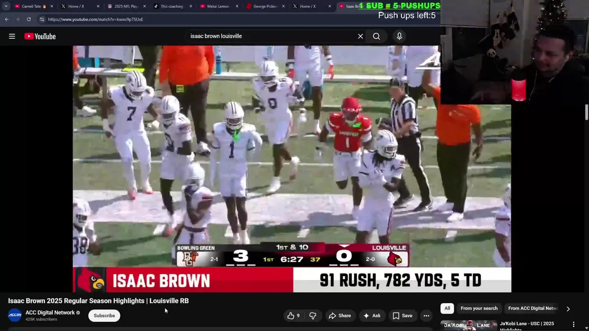Go forward in browser history

pyautogui.click(x=17, y=19)
